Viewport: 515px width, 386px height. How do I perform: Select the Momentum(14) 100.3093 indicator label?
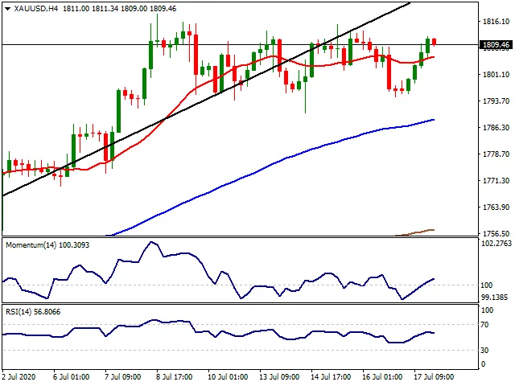pyautogui.click(x=47, y=245)
